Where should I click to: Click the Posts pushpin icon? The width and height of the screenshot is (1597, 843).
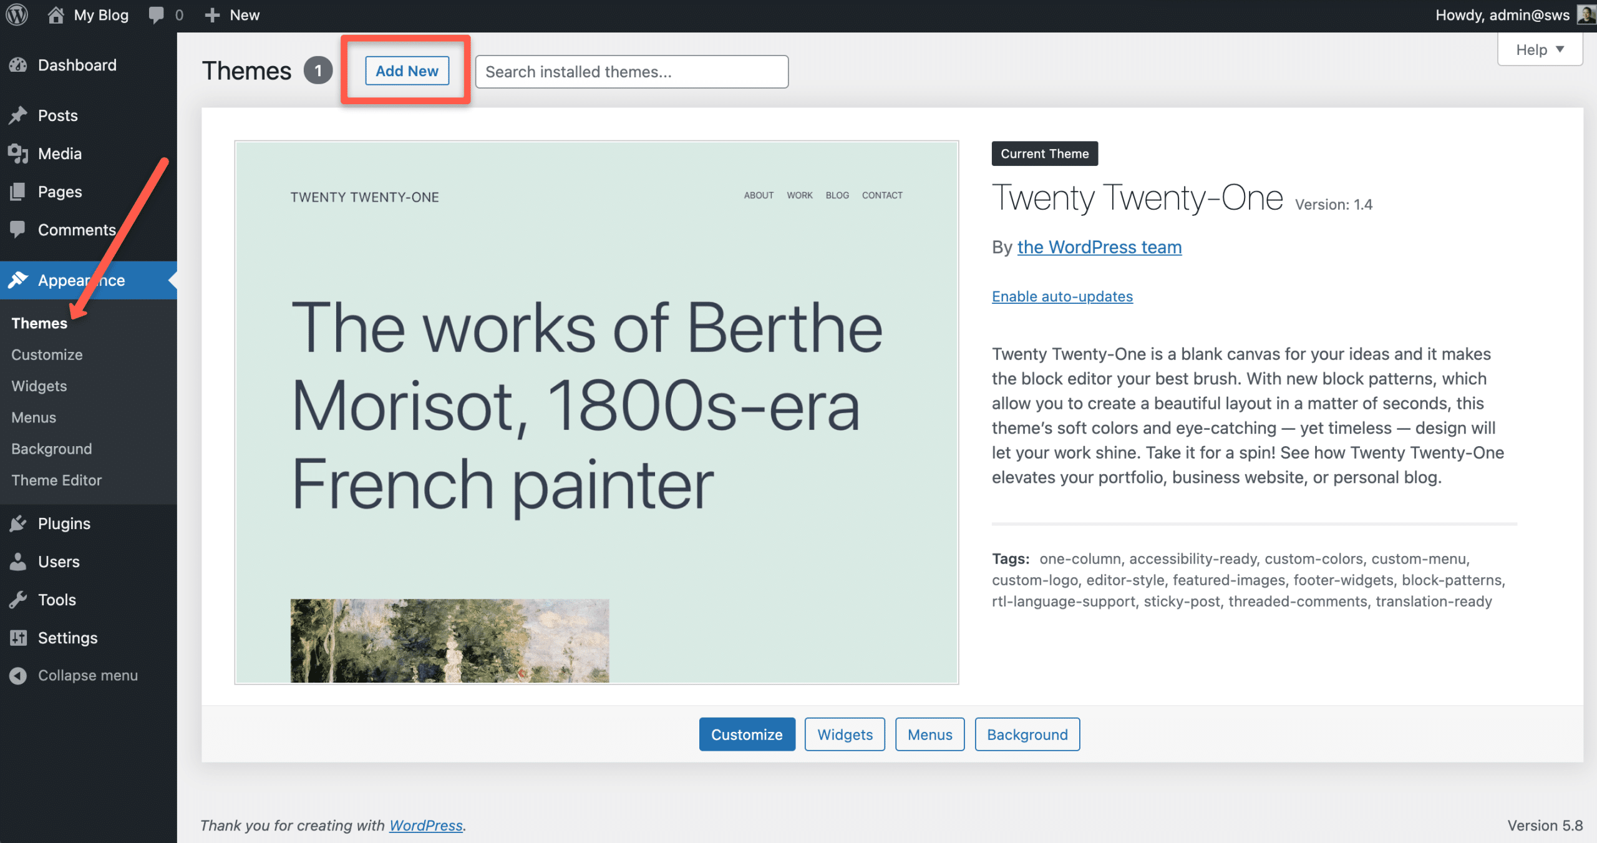[18, 115]
